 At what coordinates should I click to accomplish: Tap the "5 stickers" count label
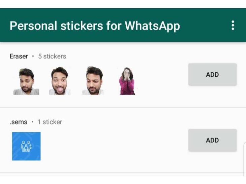(52, 56)
